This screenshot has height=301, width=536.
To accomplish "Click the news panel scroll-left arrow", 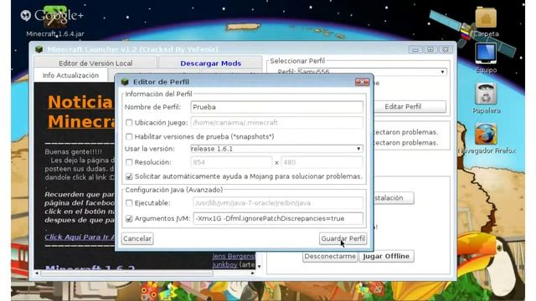I will [x=37, y=273].
